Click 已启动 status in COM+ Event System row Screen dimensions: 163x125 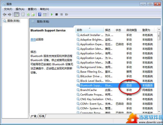click(x=120, y=104)
